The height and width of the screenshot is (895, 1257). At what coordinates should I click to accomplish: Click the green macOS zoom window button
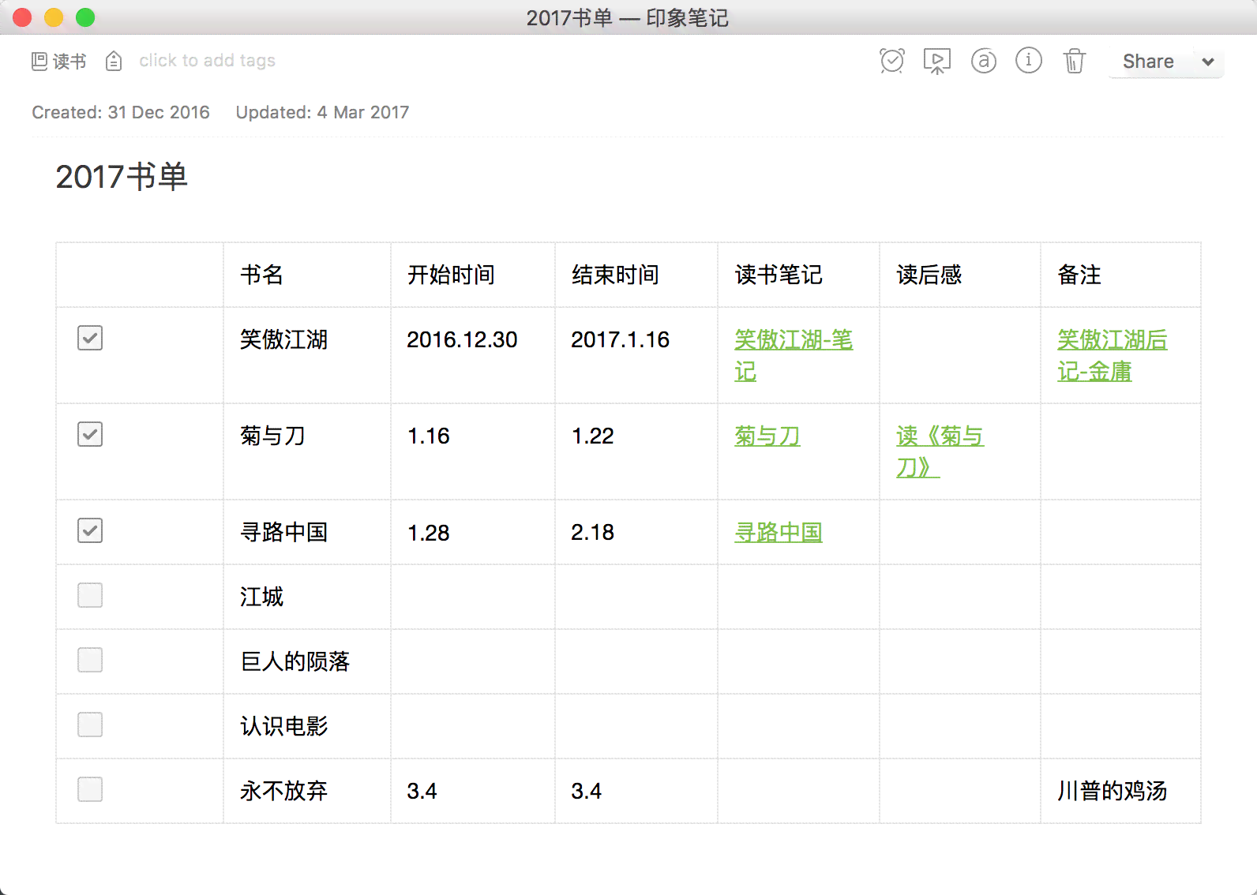[x=85, y=17]
